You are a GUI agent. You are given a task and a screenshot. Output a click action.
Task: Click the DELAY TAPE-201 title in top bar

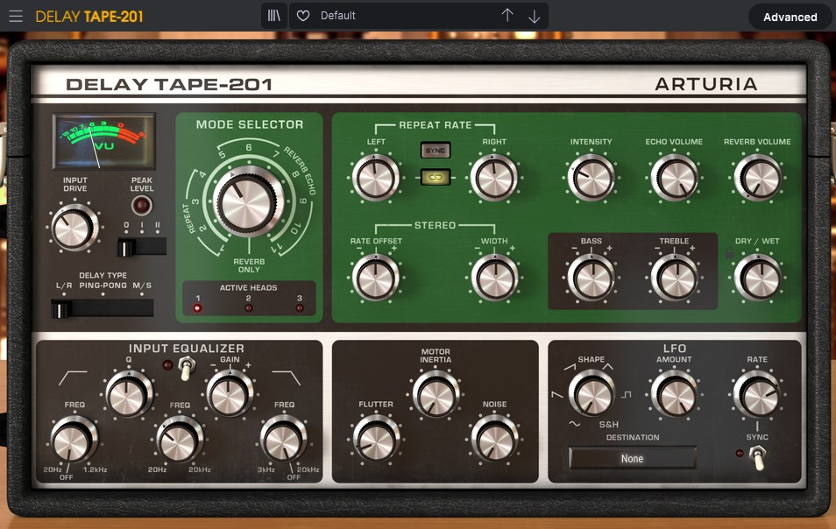coord(89,17)
